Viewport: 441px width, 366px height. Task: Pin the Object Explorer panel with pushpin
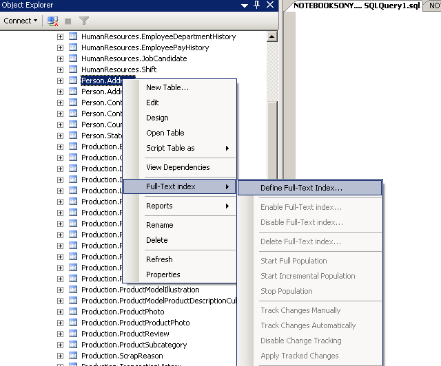[257, 5]
